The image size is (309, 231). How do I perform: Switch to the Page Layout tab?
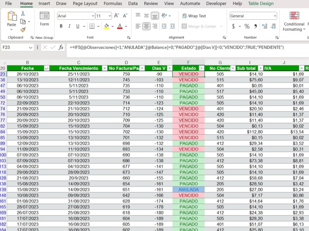[85, 3]
